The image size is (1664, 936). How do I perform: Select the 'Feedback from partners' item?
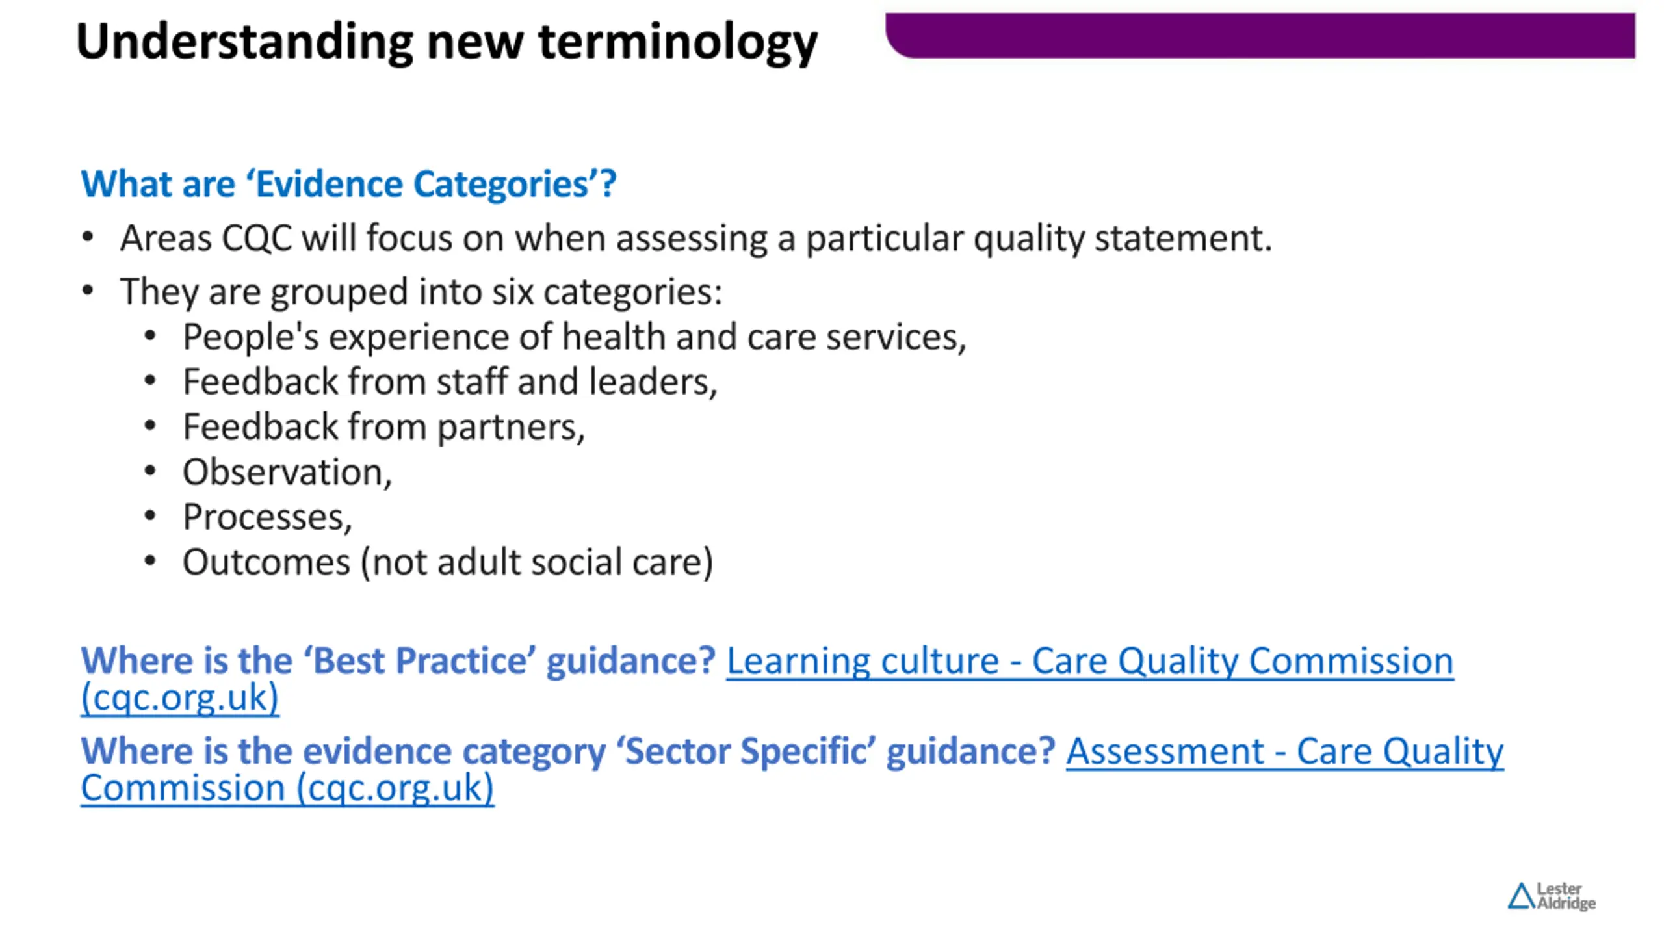click(383, 427)
